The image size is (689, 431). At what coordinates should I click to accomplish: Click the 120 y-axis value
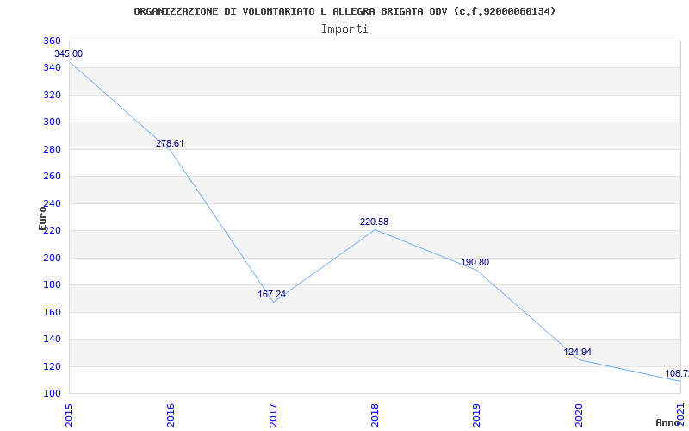53,366
